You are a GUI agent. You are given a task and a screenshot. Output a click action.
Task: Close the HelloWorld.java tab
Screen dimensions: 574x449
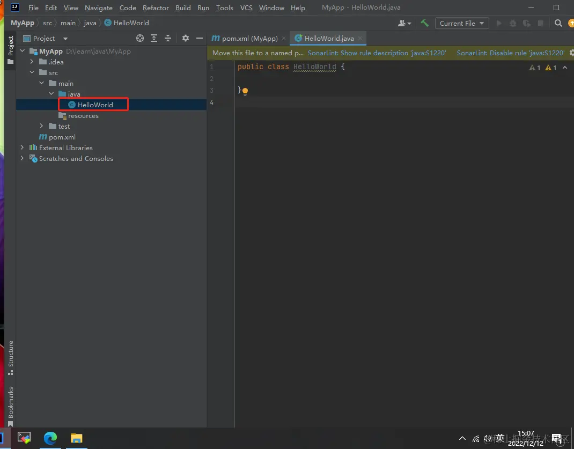point(360,38)
